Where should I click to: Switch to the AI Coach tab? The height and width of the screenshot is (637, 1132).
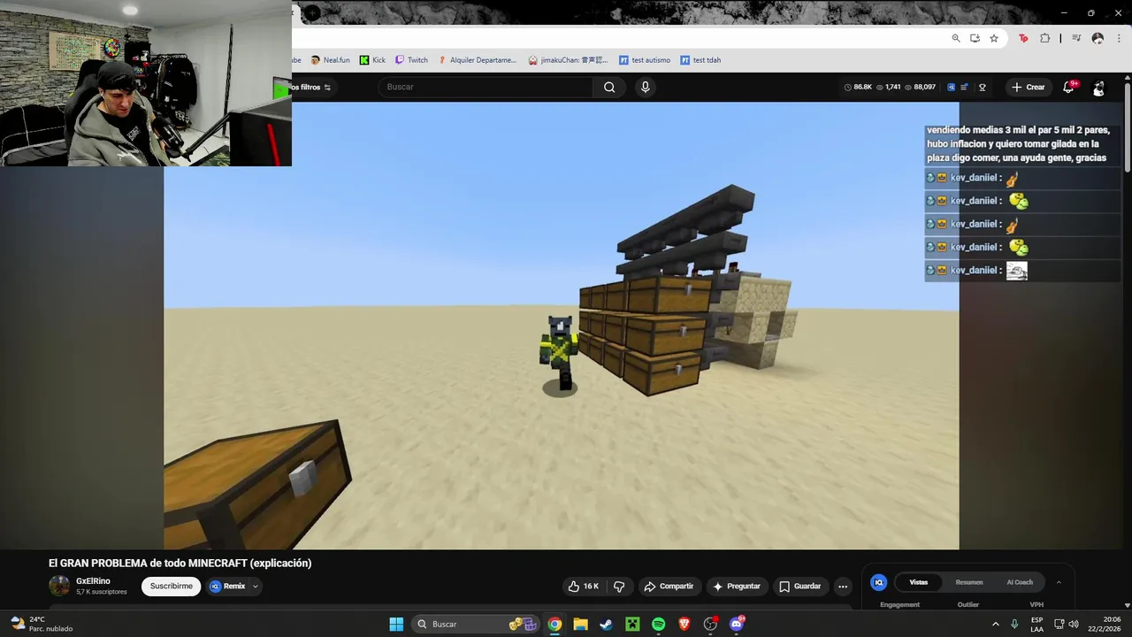[x=1020, y=582]
